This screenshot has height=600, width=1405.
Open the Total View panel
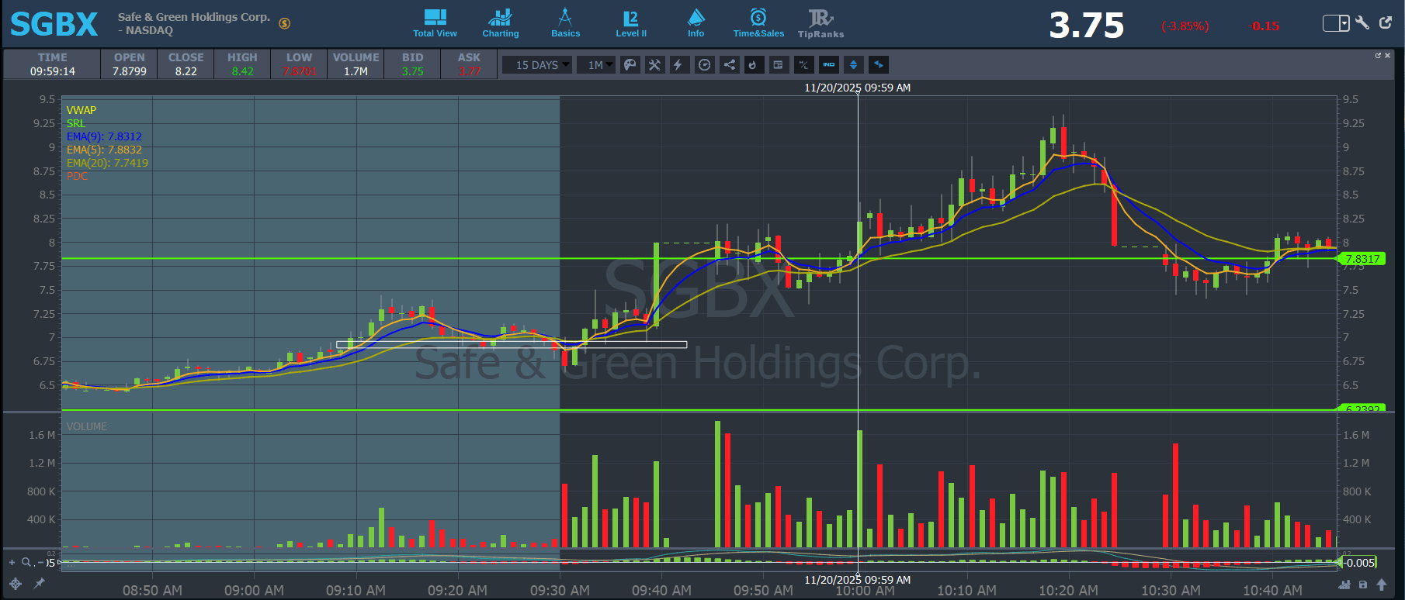pyautogui.click(x=435, y=22)
